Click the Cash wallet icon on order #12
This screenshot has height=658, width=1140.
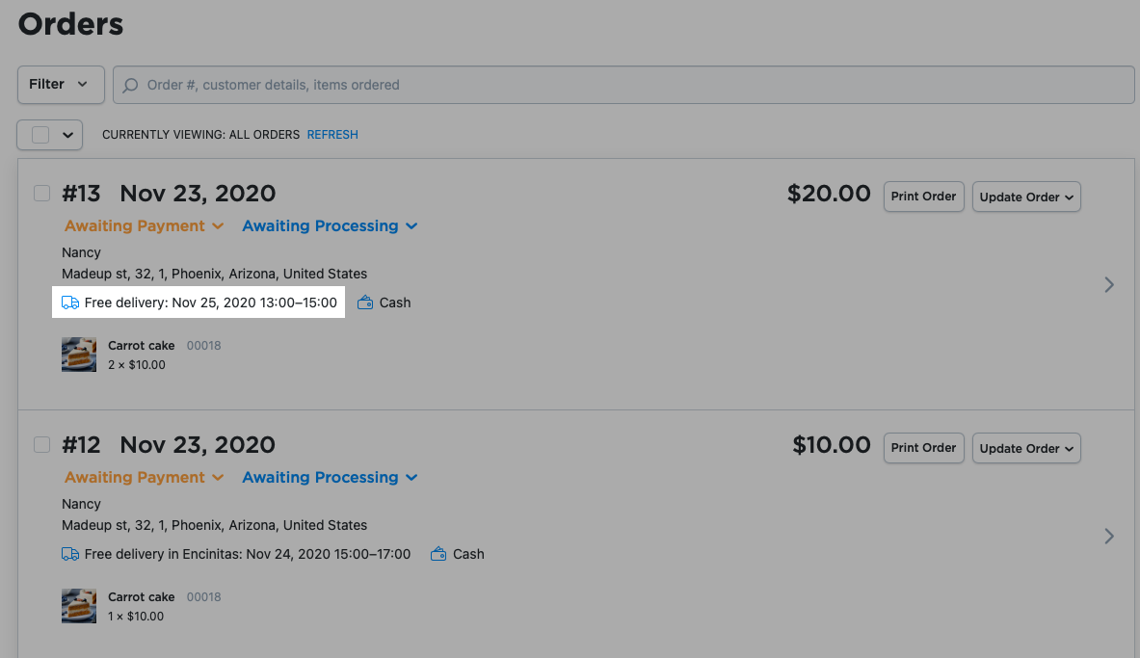pos(438,554)
